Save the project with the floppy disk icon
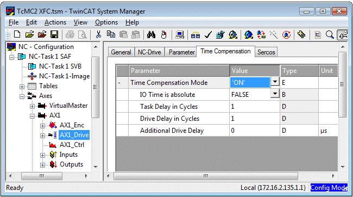353x197 pixels. pyautogui.click(x=54, y=34)
